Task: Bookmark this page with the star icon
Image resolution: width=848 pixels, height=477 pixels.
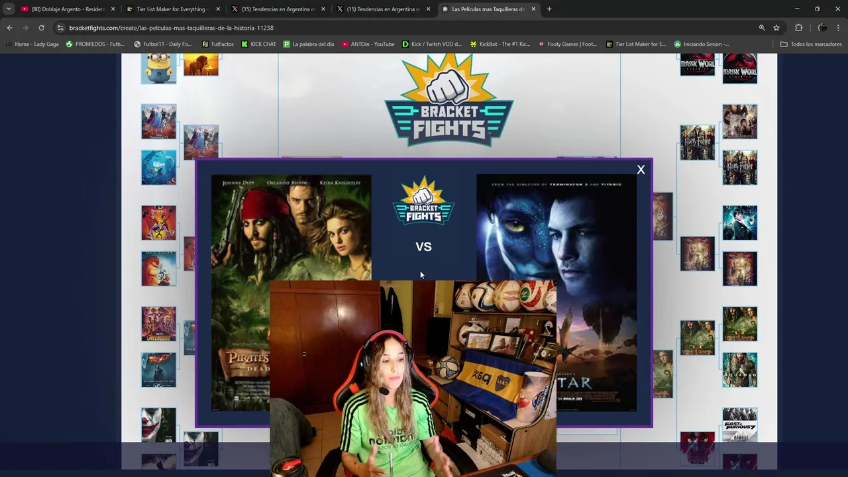Action: (776, 28)
